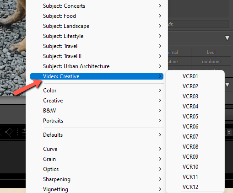
Task: Expand the Color presets chevron
Action: click(x=160, y=91)
